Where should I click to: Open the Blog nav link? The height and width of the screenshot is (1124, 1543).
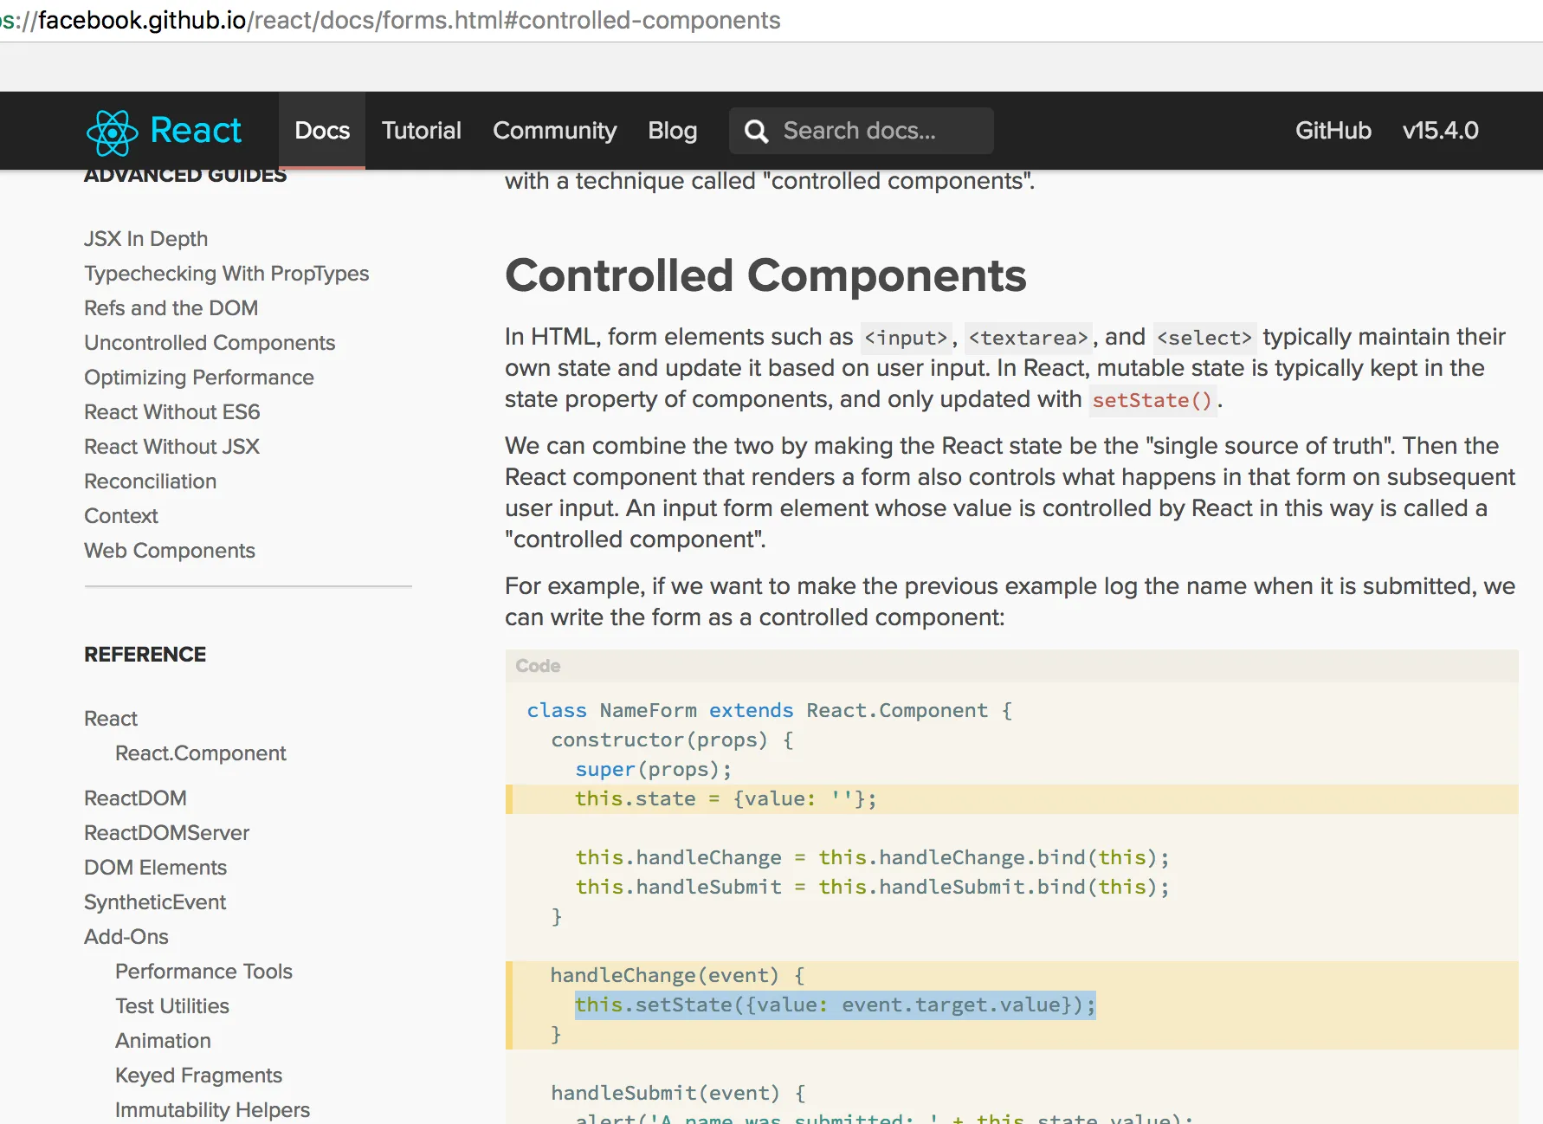click(x=672, y=131)
